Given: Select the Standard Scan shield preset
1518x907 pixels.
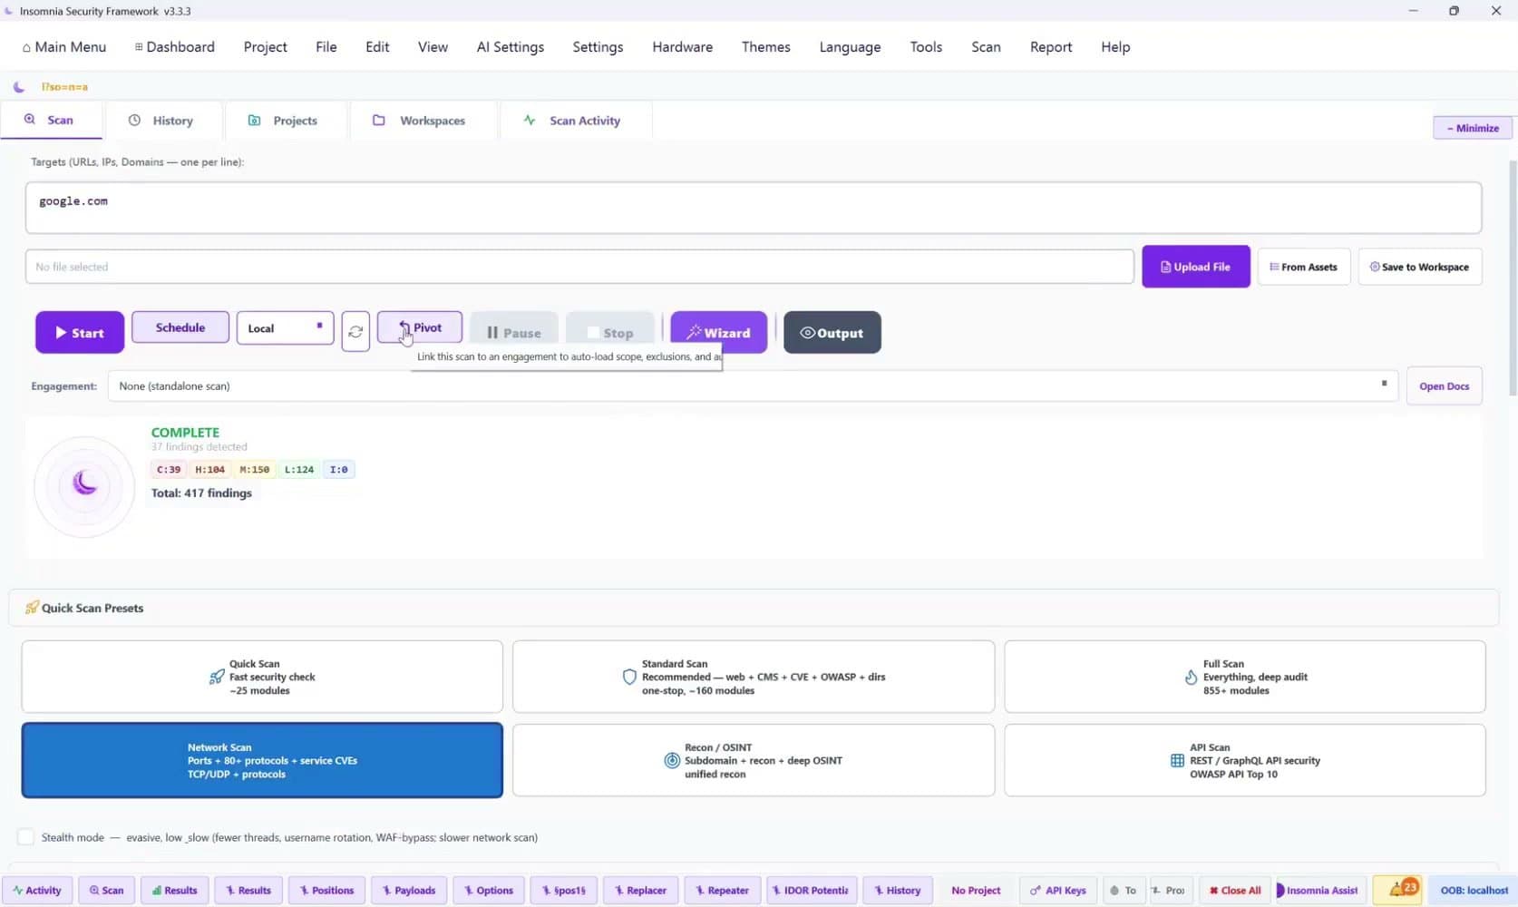Looking at the screenshot, I should coord(754,677).
